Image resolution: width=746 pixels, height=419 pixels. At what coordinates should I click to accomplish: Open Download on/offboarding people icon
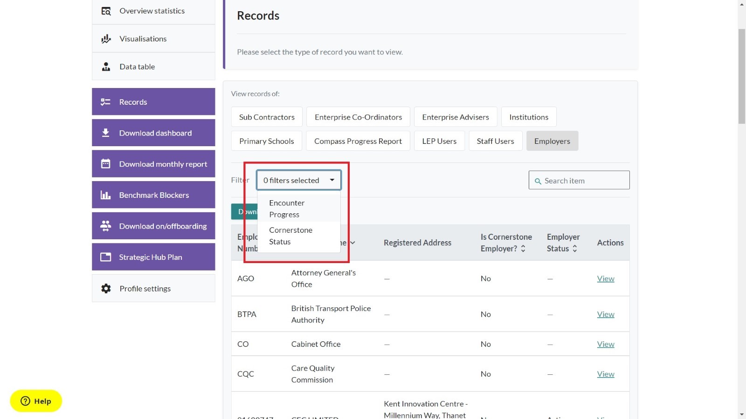[x=106, y=226]
